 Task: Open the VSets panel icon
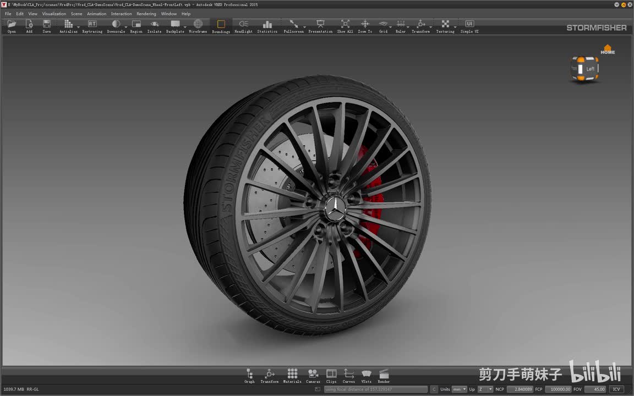[x=366, y=374]
